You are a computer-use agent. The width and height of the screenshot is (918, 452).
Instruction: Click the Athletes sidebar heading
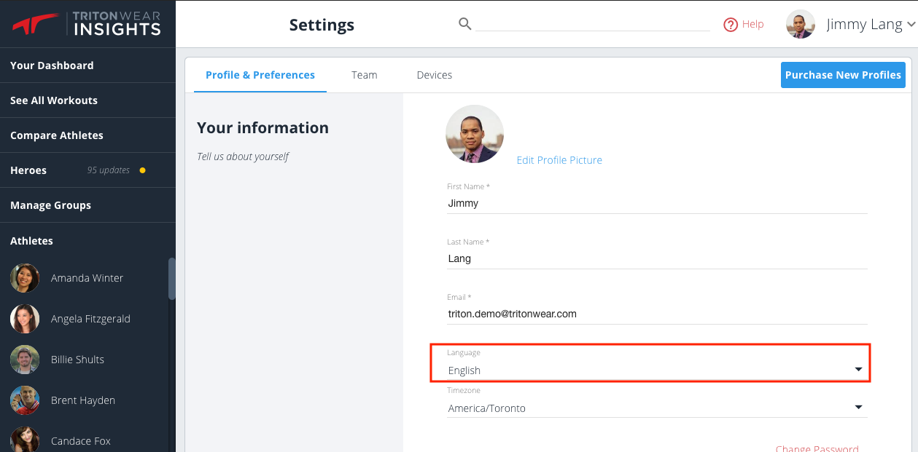tap(31, 241)
